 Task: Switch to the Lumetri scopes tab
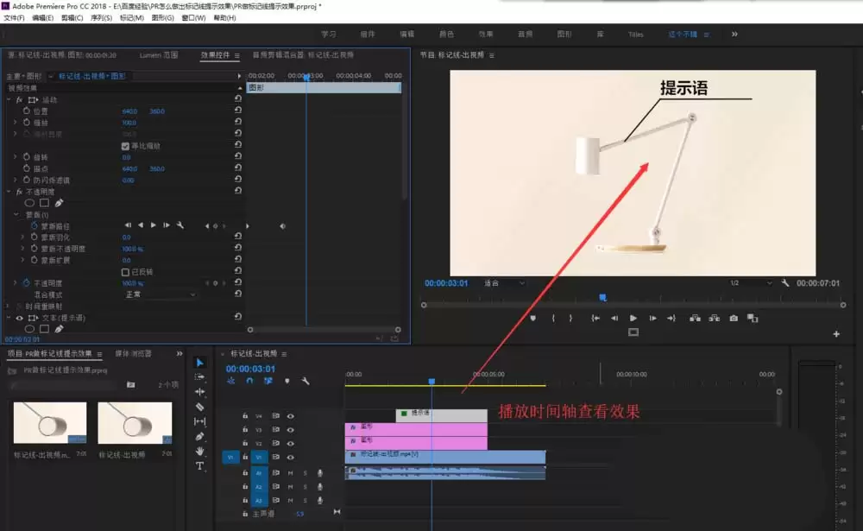click(x=159, y=55)
